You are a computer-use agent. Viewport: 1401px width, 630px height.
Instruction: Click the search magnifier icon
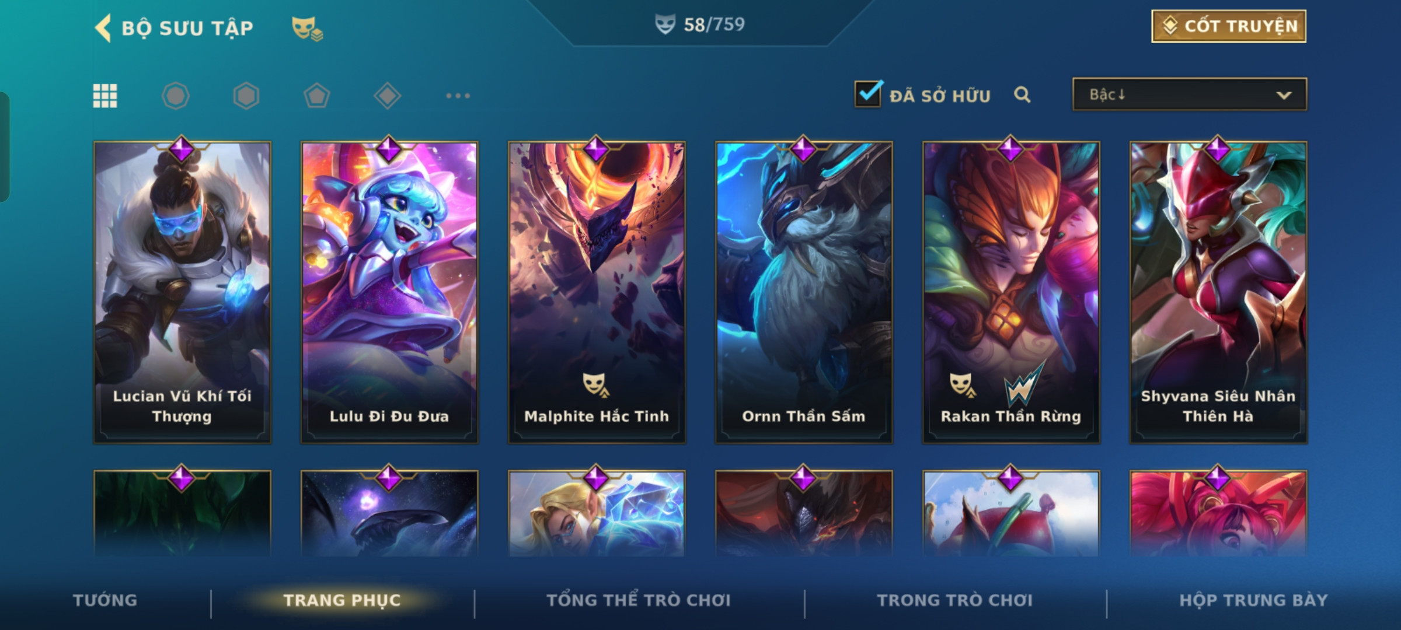coord(1022,94)
